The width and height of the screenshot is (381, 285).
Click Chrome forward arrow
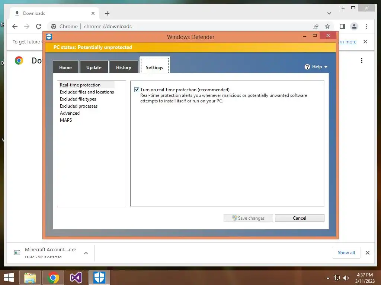point(27,26)
